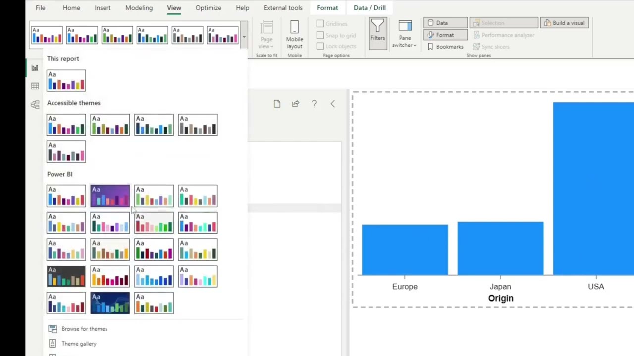Select the first theme in ribbon gallery
Image resolution: width=634 pixels, height=356 pixels.
pos(47,35)
